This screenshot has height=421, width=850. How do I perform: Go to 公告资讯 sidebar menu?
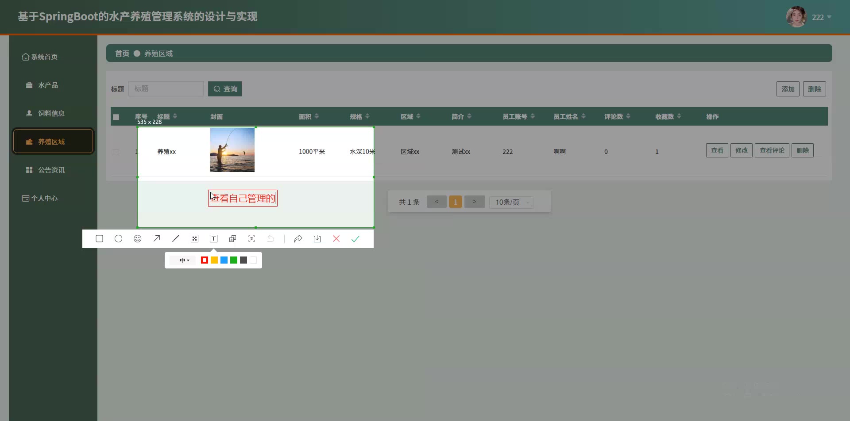pos(51,170)
